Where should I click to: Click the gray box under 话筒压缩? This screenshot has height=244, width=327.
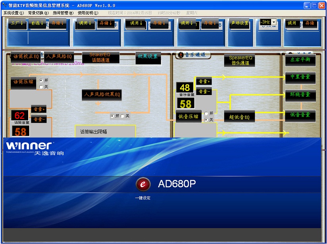(x=31, y=99)
